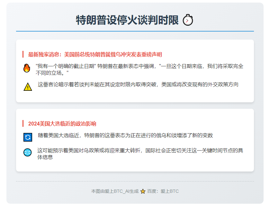This screenshot has height=214, width=270.
Task: Click the quote starting 我有一个明确的截止日期
Action: point(139,70)
